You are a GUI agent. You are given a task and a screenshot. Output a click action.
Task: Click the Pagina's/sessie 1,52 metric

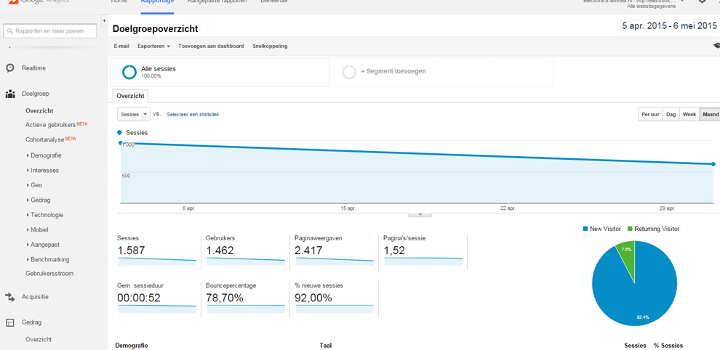point(423,251)
